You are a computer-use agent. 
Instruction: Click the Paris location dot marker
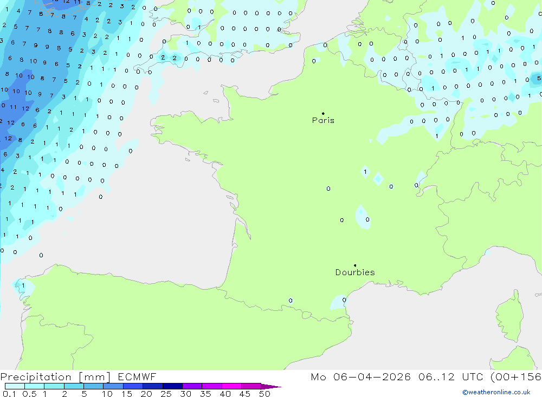coord(323,113)
